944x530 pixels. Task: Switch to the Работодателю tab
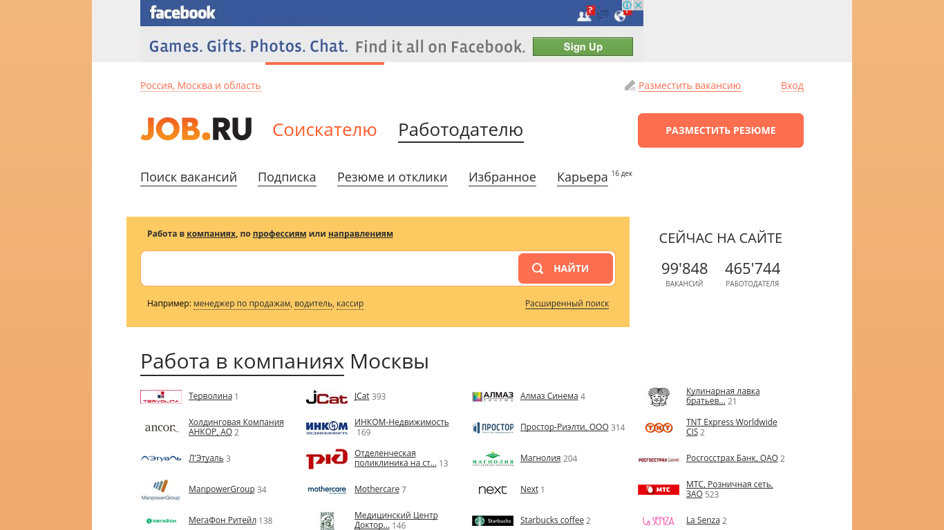[x=460, y=130]
